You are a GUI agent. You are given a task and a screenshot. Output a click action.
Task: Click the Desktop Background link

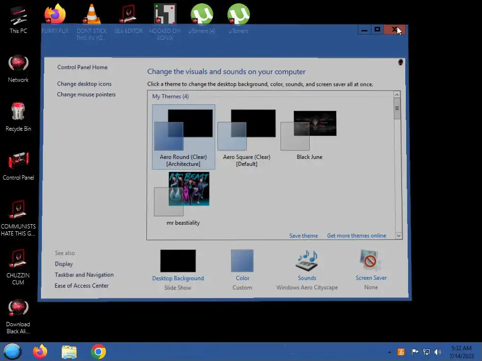coord(178,278)
